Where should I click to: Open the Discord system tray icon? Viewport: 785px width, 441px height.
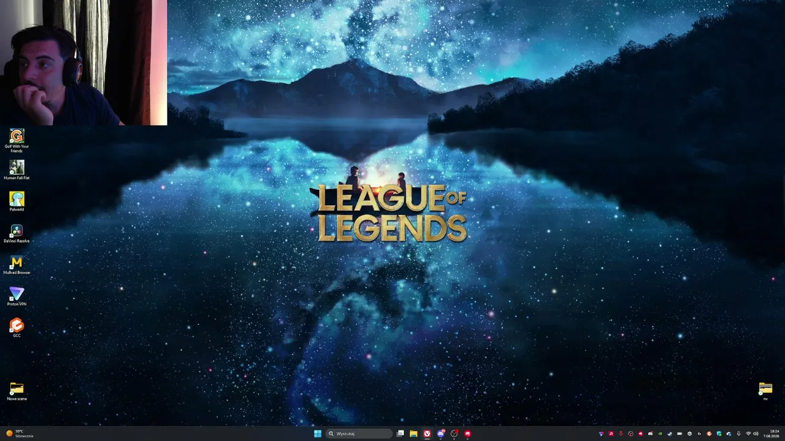coord(650,434)
